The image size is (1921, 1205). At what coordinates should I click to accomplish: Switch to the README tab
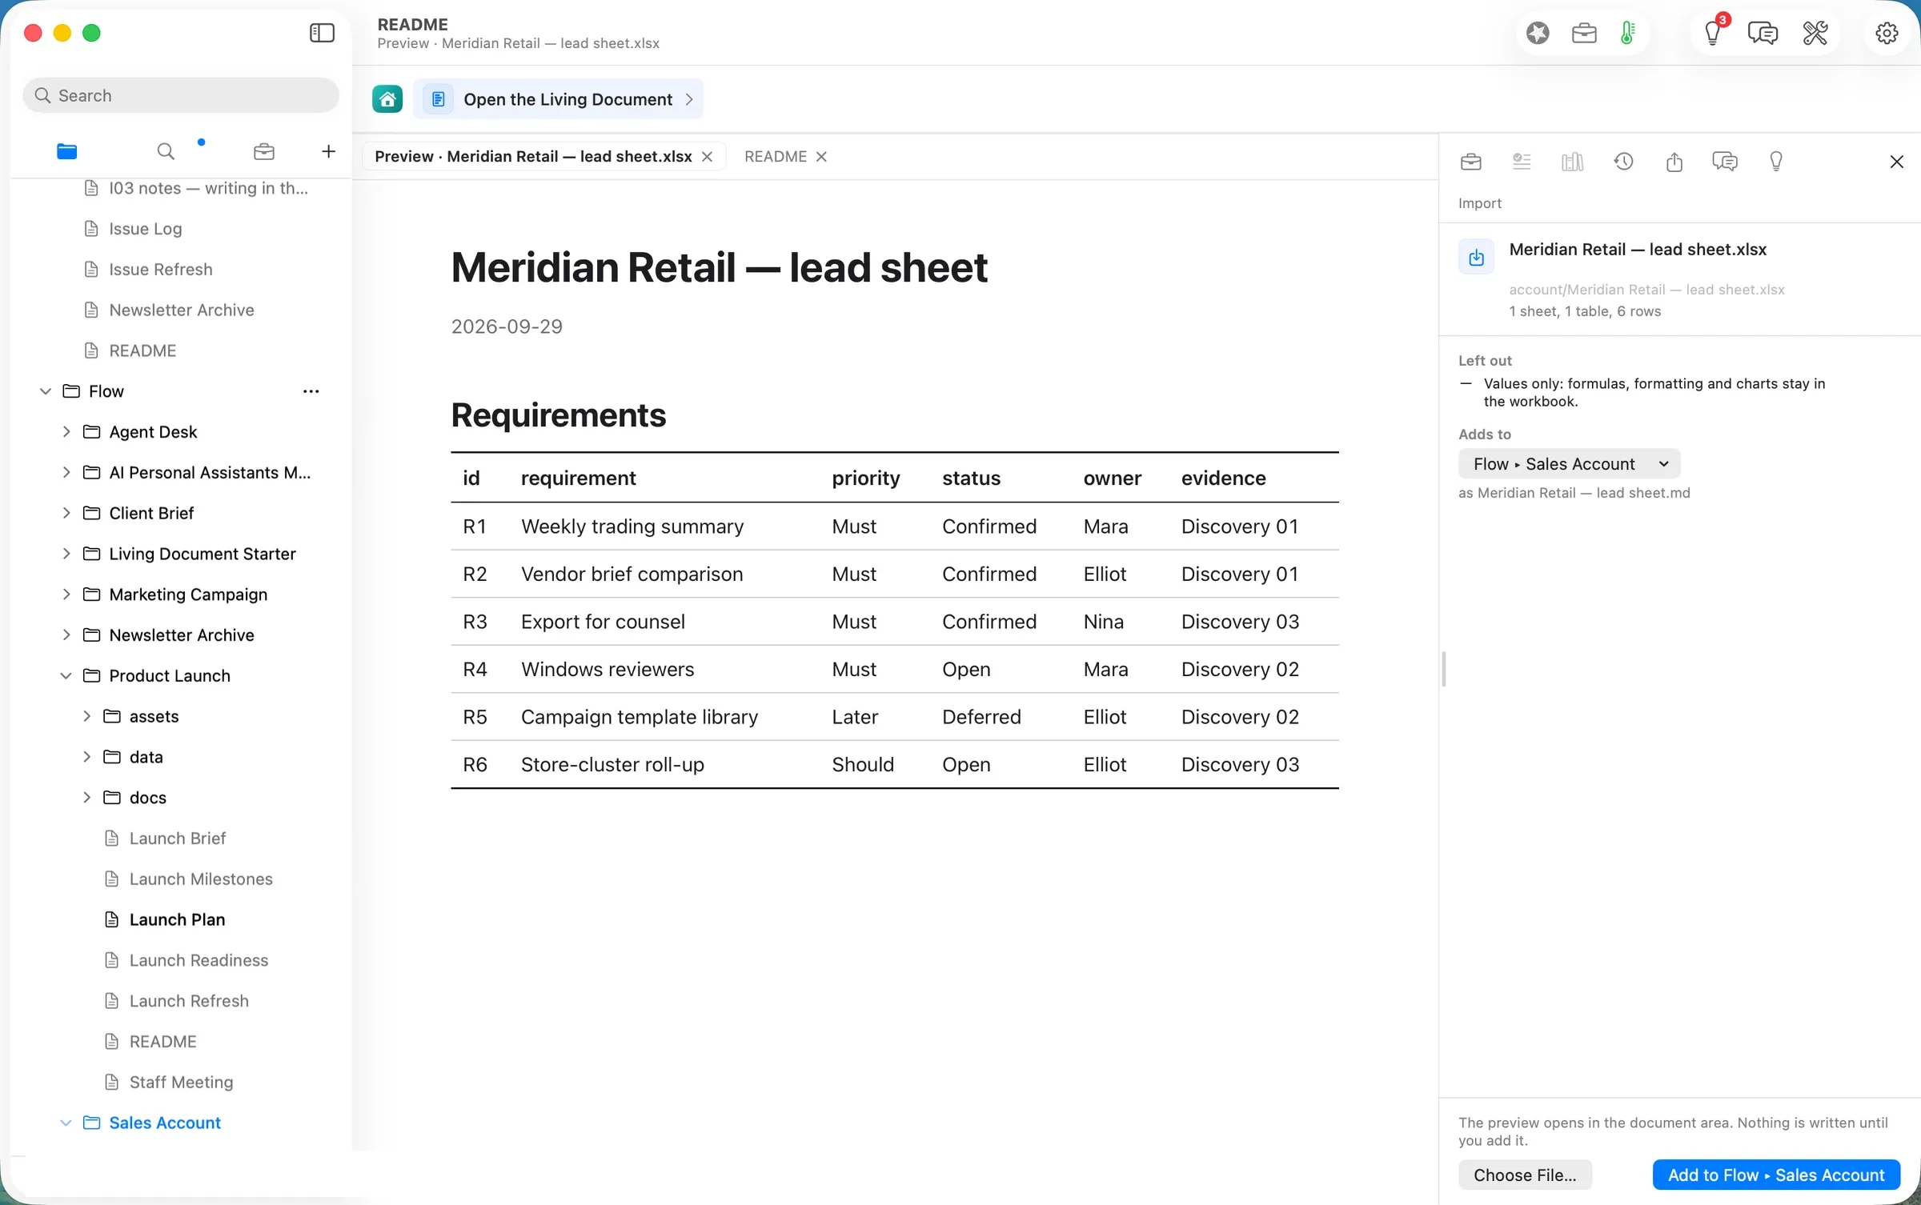pos(775,157)
